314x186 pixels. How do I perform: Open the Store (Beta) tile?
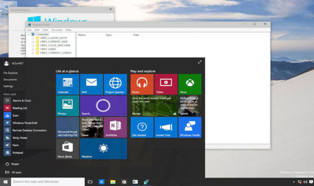click(67, 149)
